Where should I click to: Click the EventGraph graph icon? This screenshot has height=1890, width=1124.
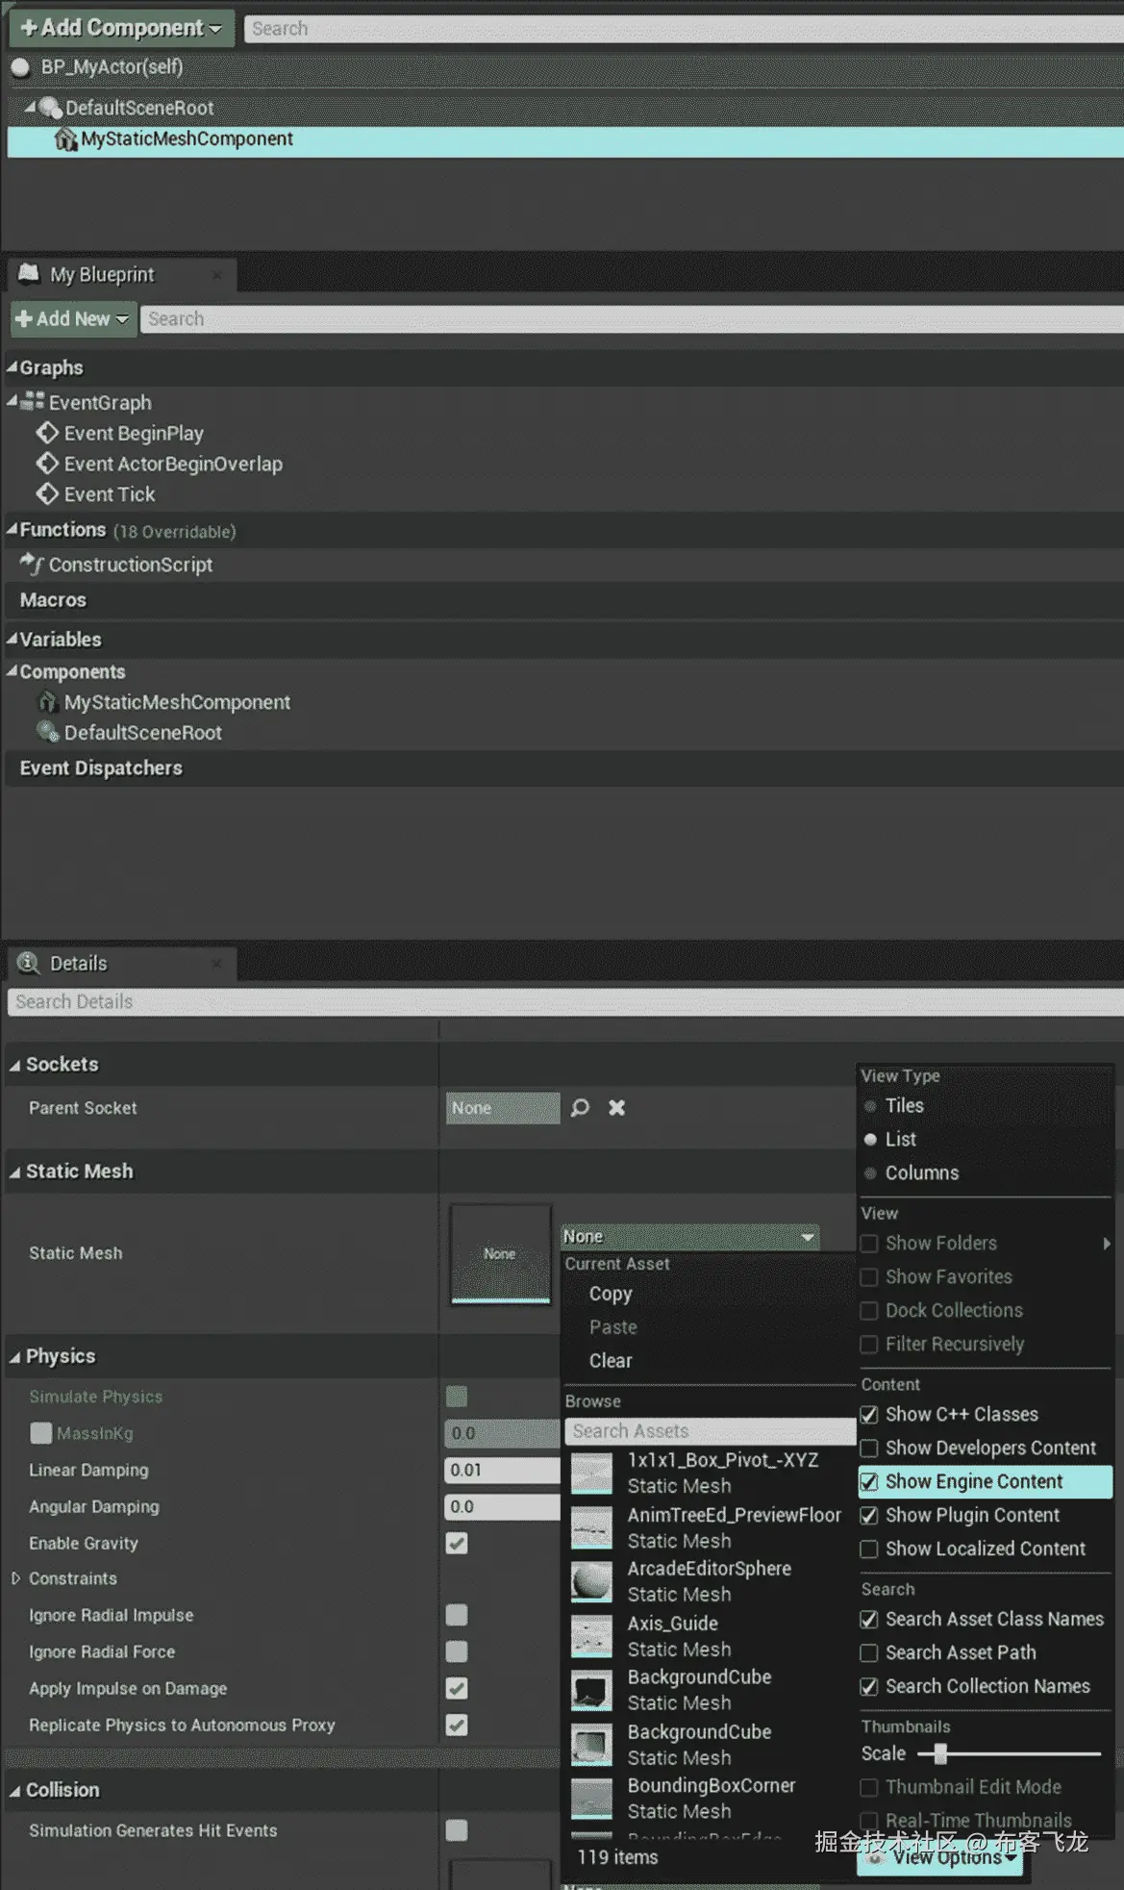coord(32,401)
